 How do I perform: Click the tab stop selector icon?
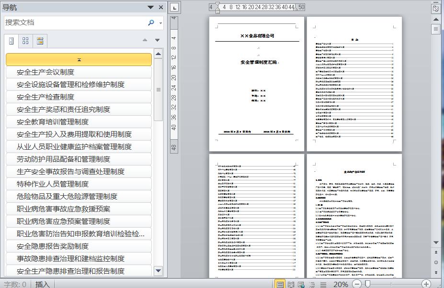pos(175,8)
